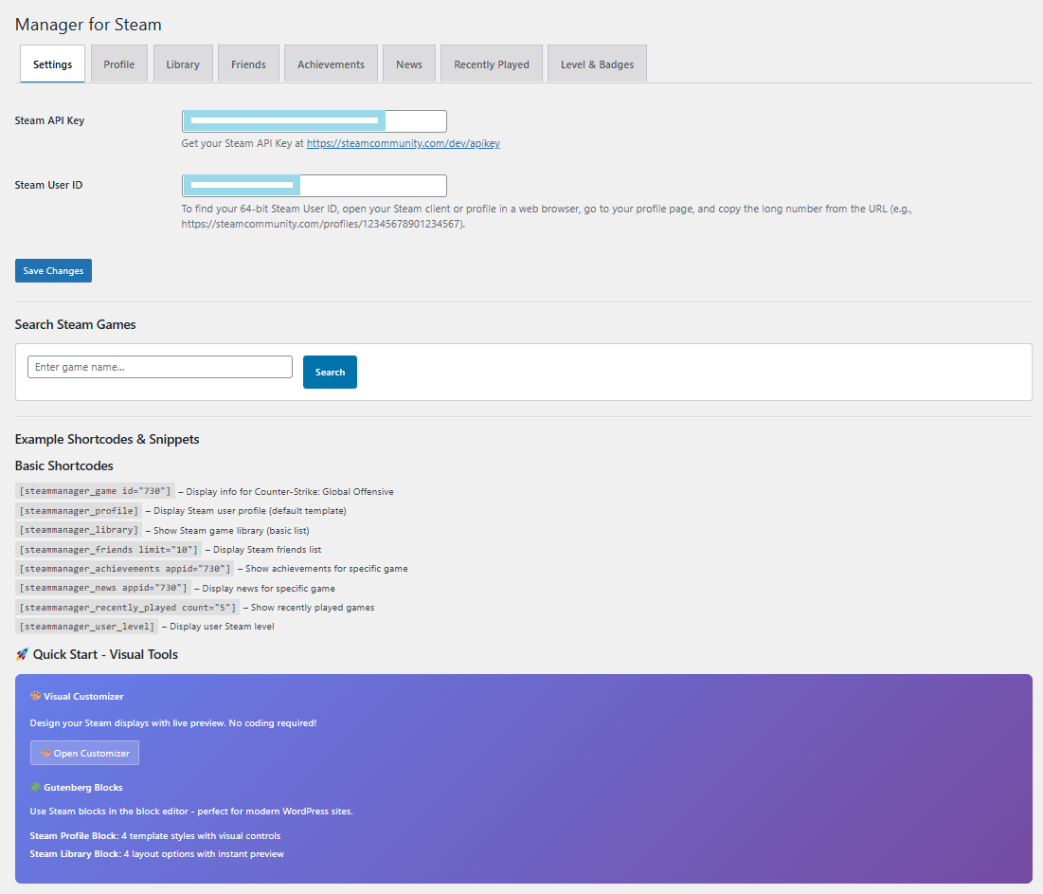Click the steammanager_game id="730" shortcode
Image resolution: width=1043 pixels, height=894 pixels.
point(95,491)
